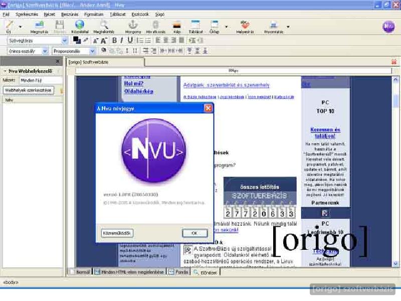Switch to the Normál view tab

click(x=80, y=272)
